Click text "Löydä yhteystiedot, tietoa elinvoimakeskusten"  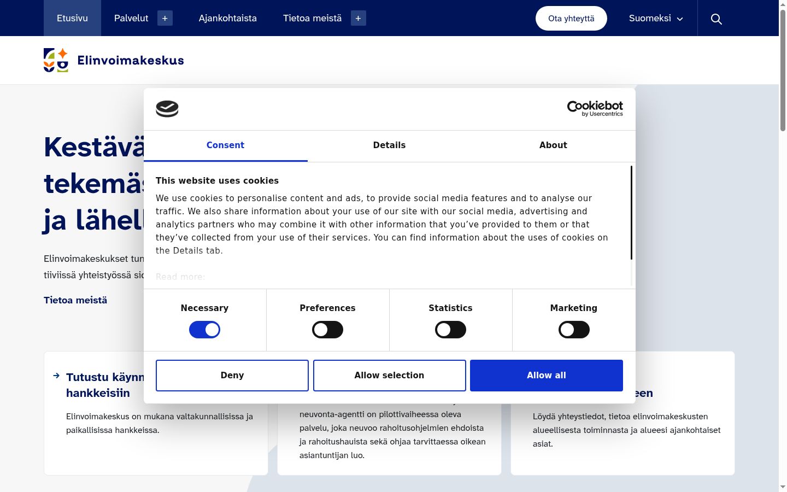click(620, 417)
